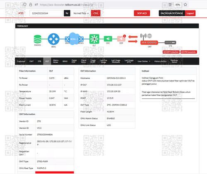The image size is (207, 174).
Task: Click the red CEK button
Action: [x=96, y=13]
